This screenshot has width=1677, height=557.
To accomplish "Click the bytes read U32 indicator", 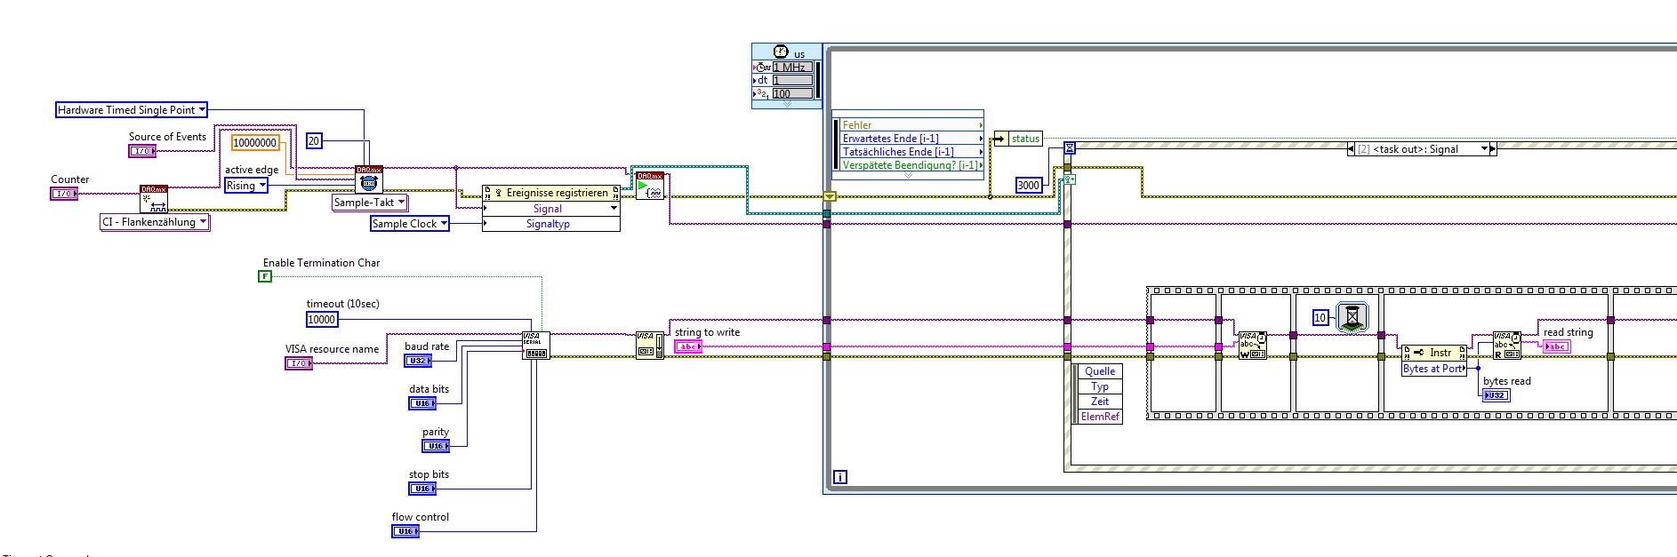I will (1496, 395).
